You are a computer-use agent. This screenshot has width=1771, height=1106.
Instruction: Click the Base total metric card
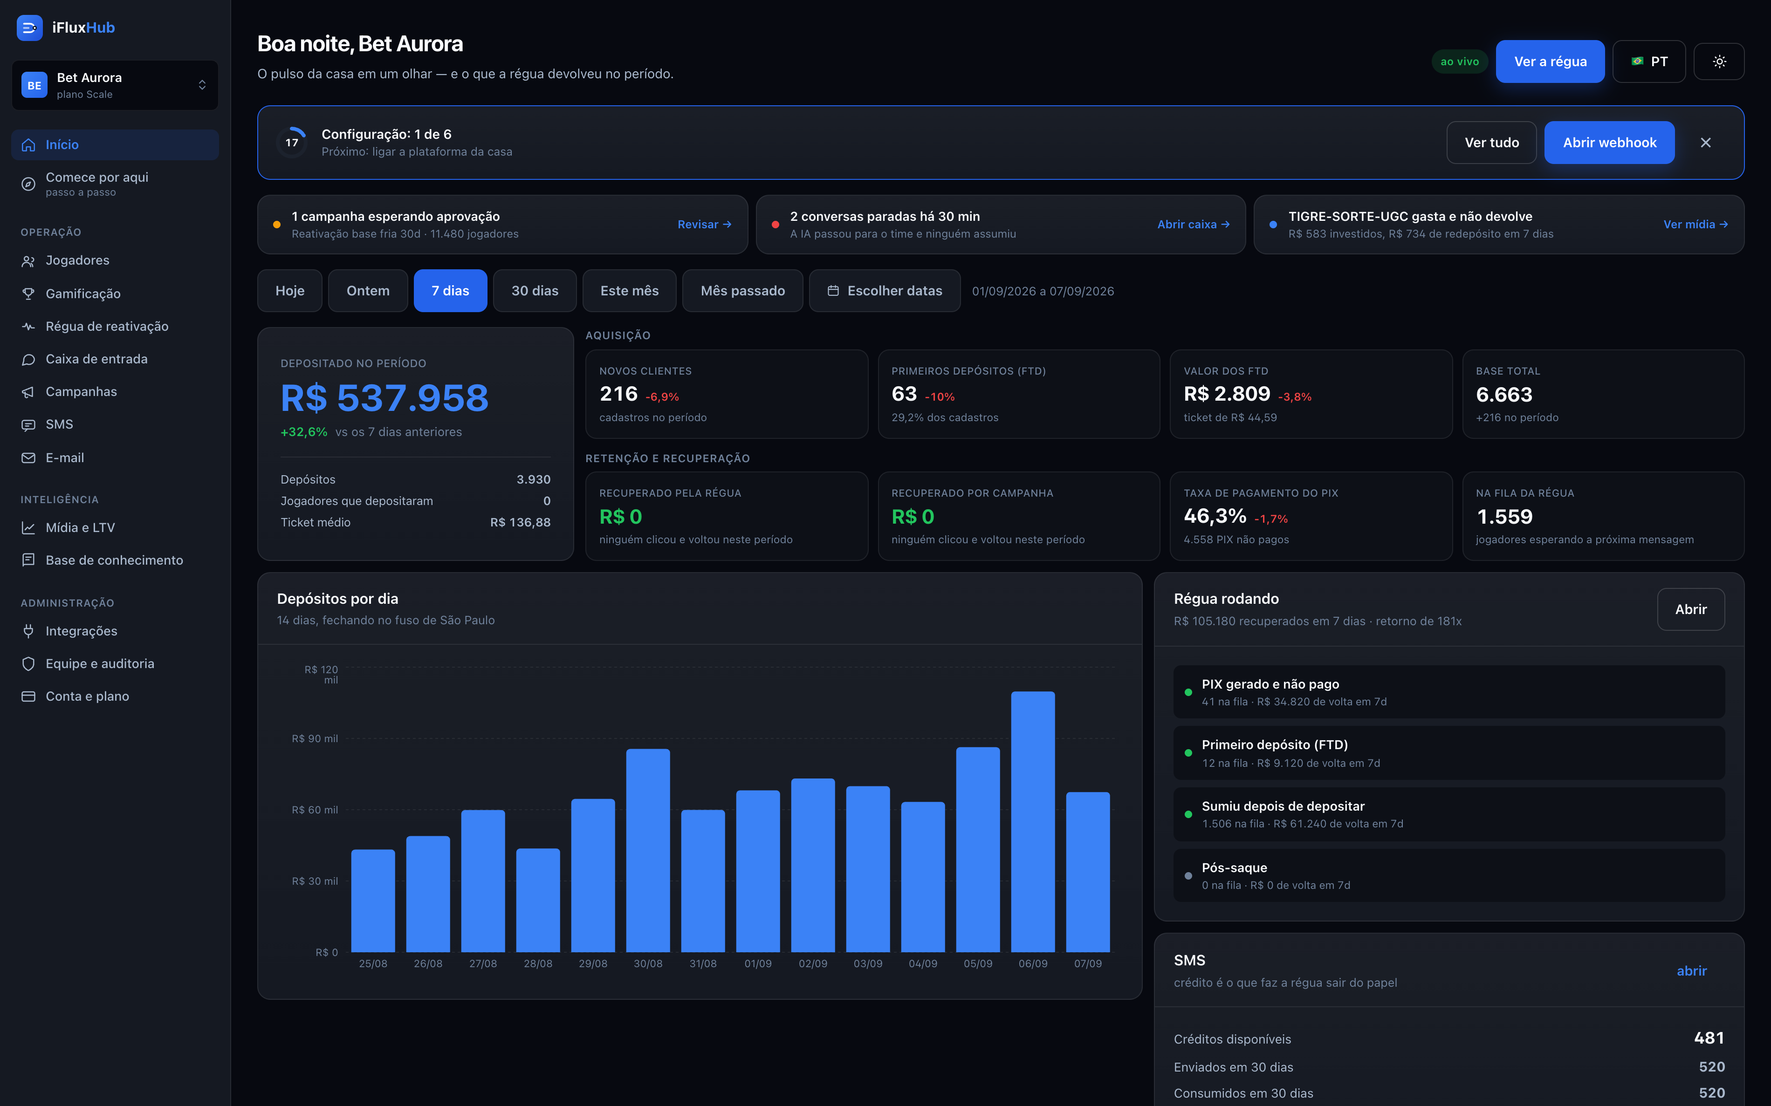pyautogui.click(x=1603, y=394)
